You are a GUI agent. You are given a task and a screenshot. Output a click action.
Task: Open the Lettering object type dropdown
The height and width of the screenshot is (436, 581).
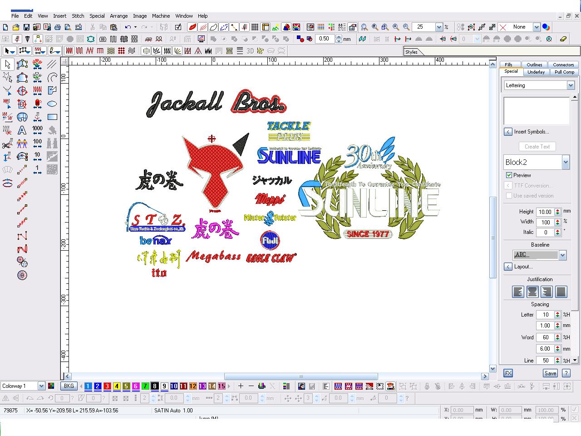[x=571, y=85]
